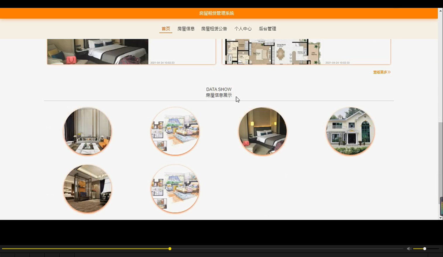Open the apartment floor plan card at top right

coord(306,51)
